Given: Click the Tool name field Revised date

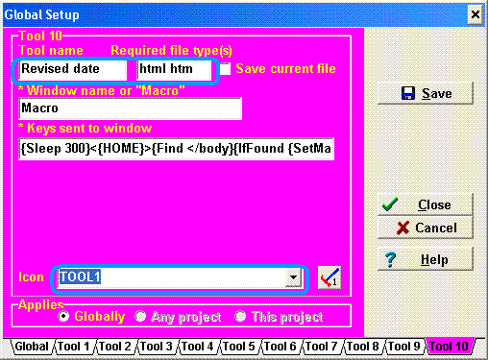Looking at the screenshot, I should (73, 69).
